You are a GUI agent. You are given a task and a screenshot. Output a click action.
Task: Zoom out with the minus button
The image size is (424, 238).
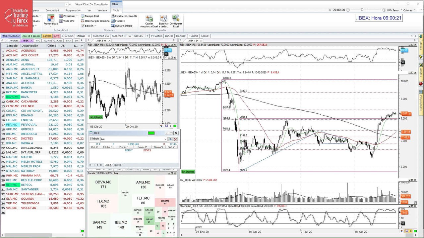(x=349, y=10)
